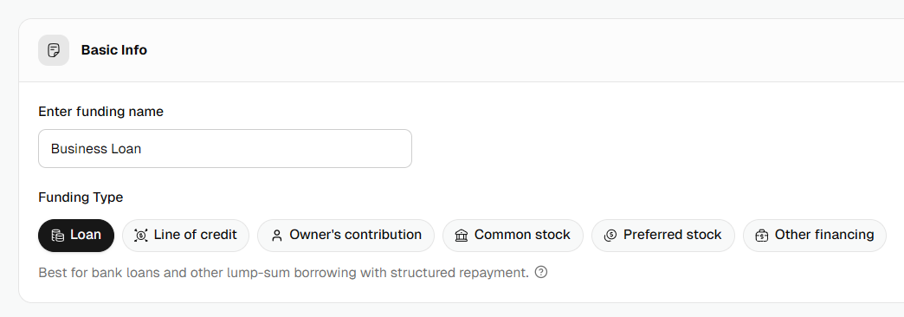Pick Owner's contribution funding type
This screenshot has width=904, height=317.
345,236
